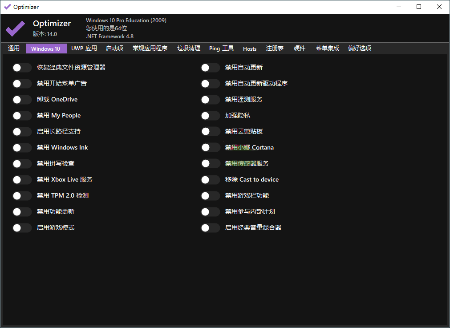Screen dimensions: 450x328
Task: Toggle 恢复经典文件资源管理器 switch
Action: point(22,68)
